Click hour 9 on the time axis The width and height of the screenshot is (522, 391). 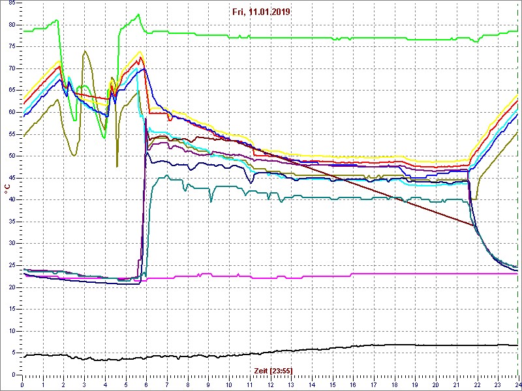click(x=208, y=384)
